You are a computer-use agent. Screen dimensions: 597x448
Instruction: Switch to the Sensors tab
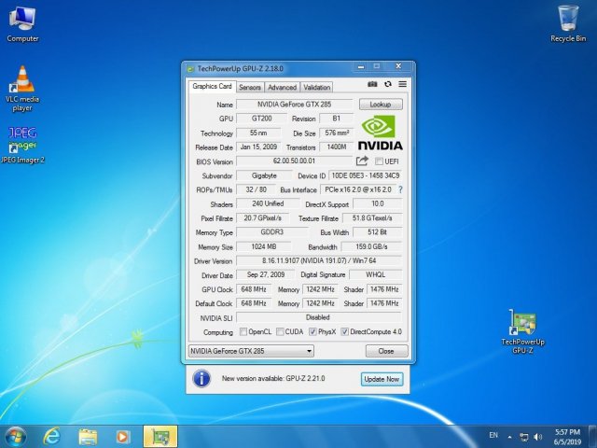249,87
